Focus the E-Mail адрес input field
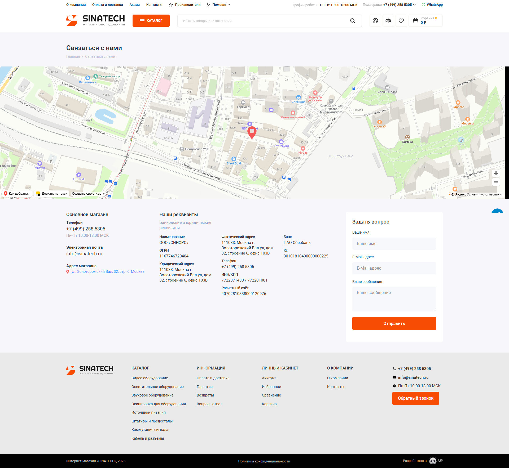Screen dimensions: 509x468 [x=394, y=268]
